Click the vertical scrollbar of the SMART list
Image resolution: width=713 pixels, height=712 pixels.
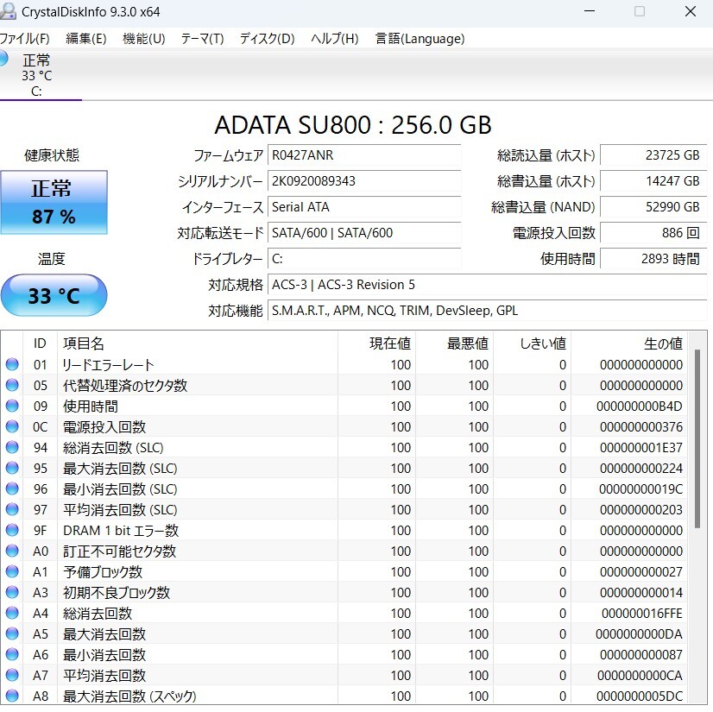pos(697,438)
